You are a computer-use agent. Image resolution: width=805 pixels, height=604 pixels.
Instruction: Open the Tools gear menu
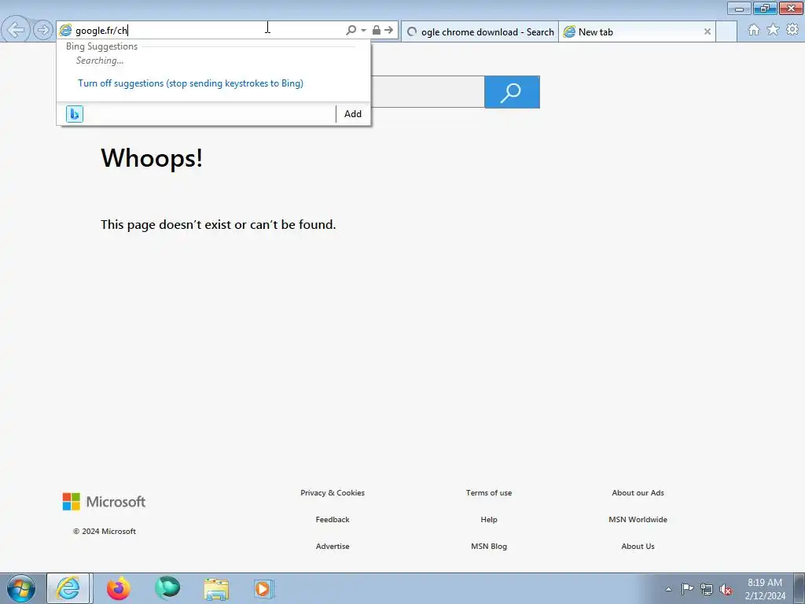(x=792, y=30)
